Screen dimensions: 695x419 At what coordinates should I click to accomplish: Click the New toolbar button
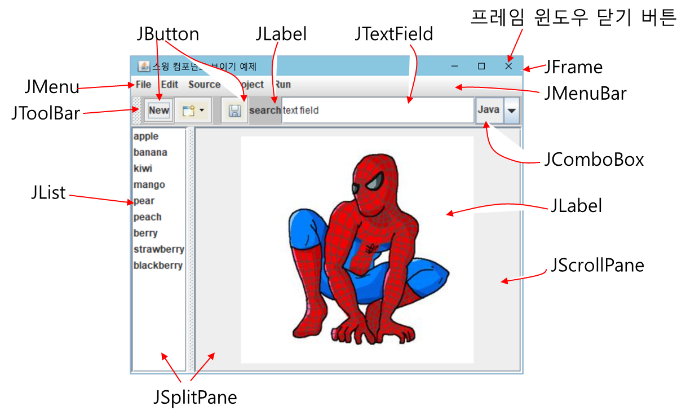point(158,111)
